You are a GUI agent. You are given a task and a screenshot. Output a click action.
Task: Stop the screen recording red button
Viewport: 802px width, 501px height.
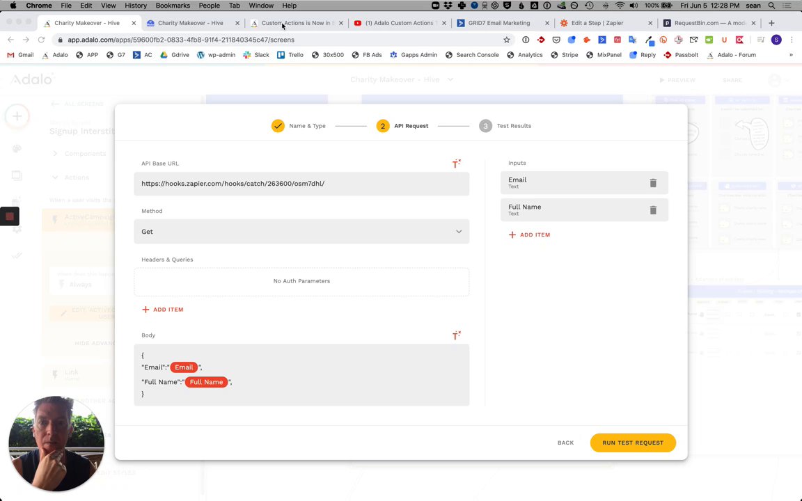[x=9, y=216]
